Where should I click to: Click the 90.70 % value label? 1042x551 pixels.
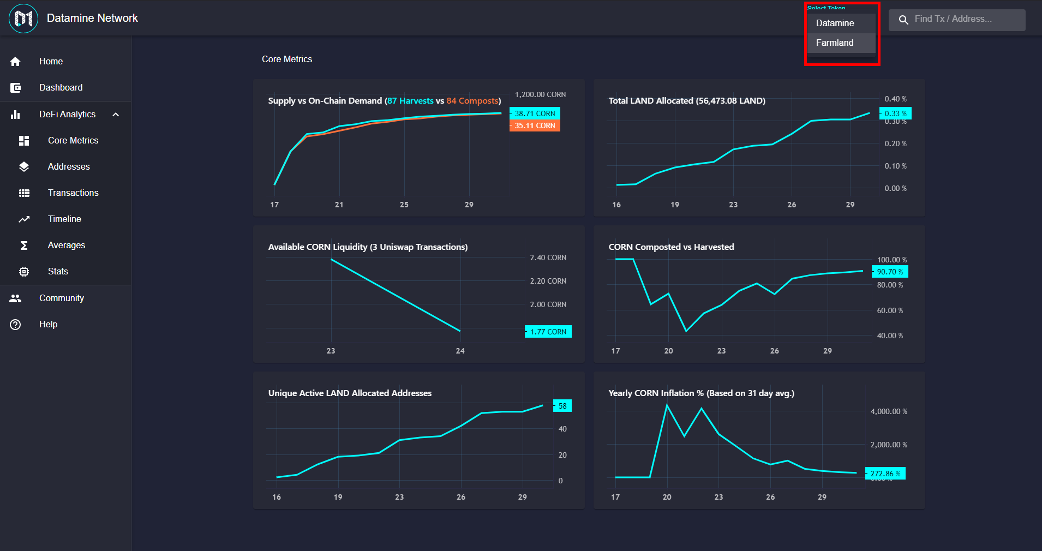(x=890, y=272)
